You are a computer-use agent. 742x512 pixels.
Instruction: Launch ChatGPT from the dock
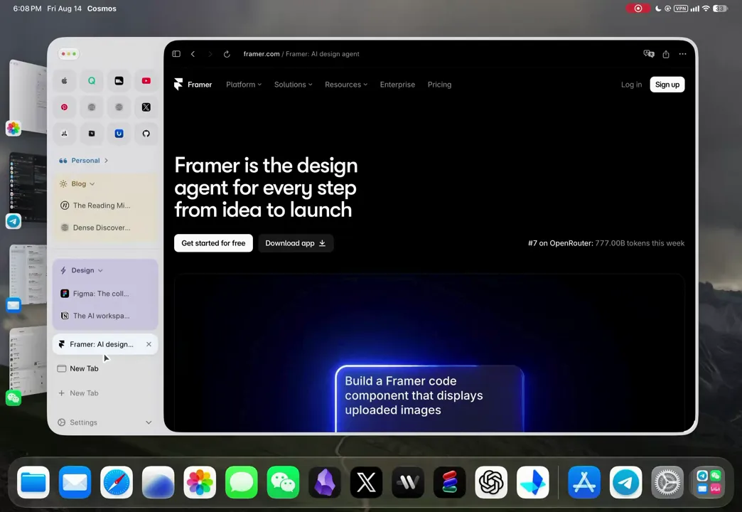coord(491,482)
